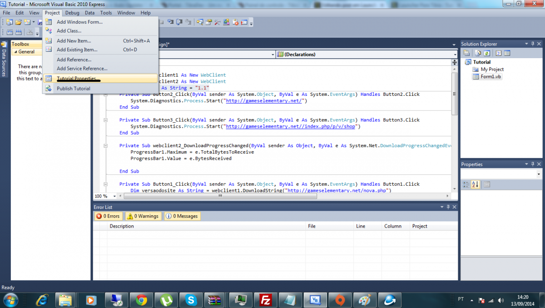Click the Properties Window toolbar icon
545x308 pixels.
[208, 22]
